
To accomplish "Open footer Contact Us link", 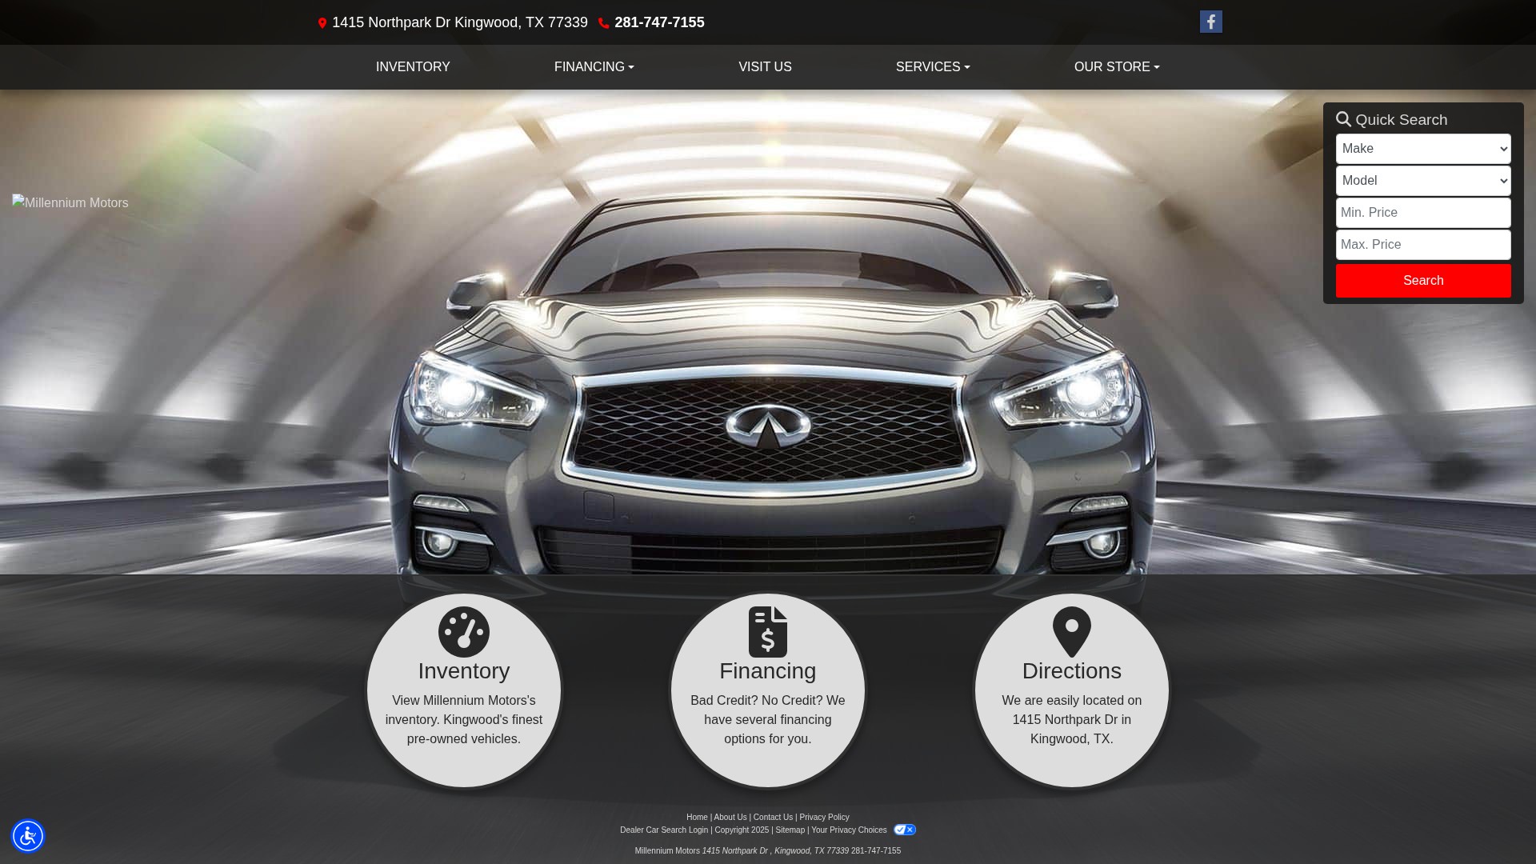I will (x=773, y=818).
